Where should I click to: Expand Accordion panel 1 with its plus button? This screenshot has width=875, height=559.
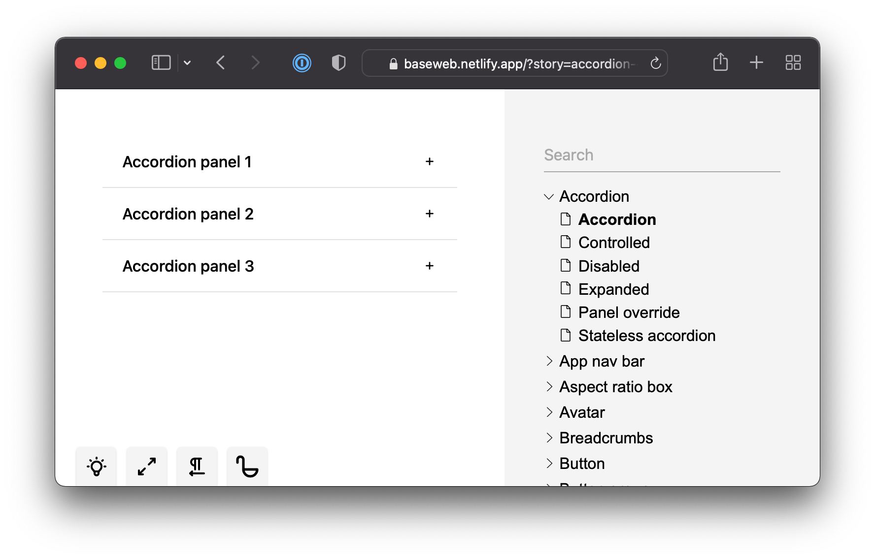tap(429, 161)
